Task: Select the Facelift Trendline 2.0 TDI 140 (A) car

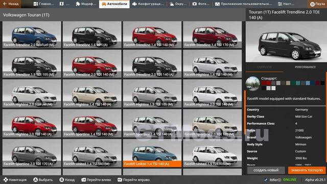Action: tap(152, 64)
